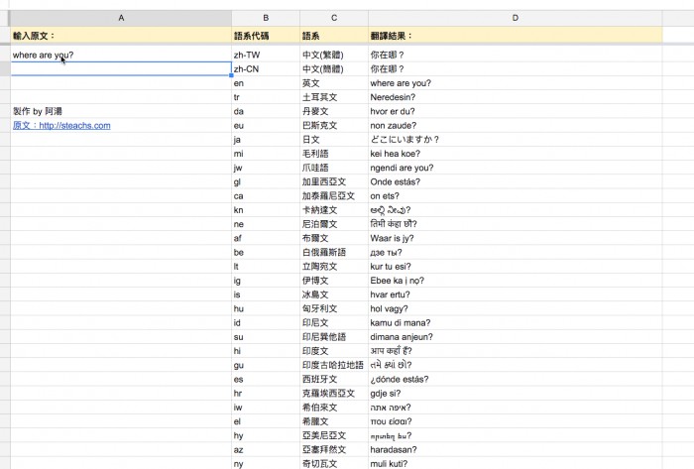Click the '西班牙文' language cell

(x=334, y=379)
